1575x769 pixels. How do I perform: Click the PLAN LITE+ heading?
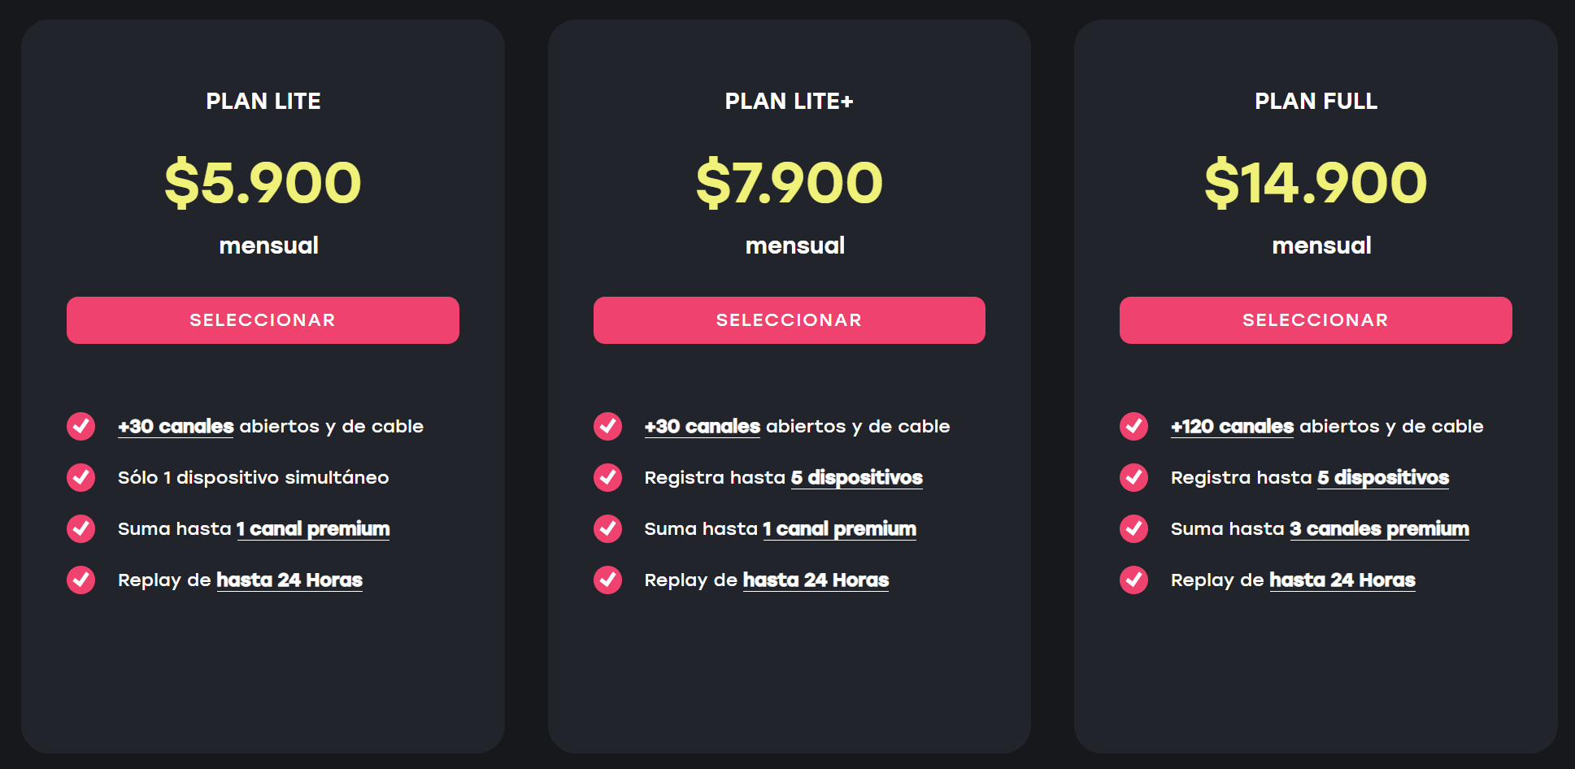(789, 101)
